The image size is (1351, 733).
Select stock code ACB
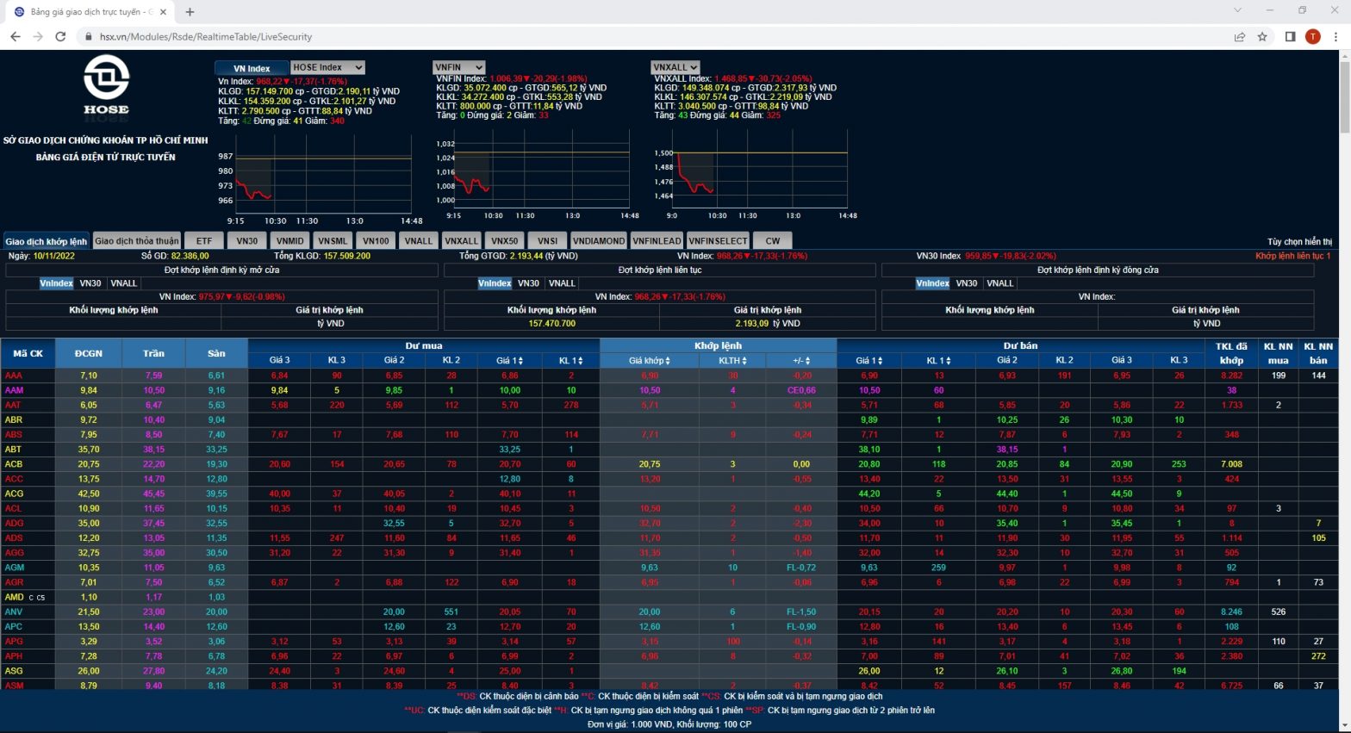click(13, 464)
